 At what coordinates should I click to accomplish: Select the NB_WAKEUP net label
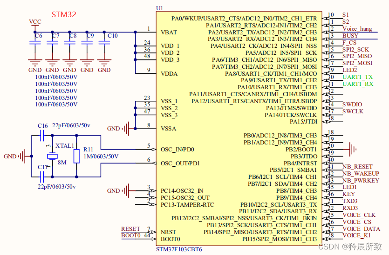[x=361, y=173]
